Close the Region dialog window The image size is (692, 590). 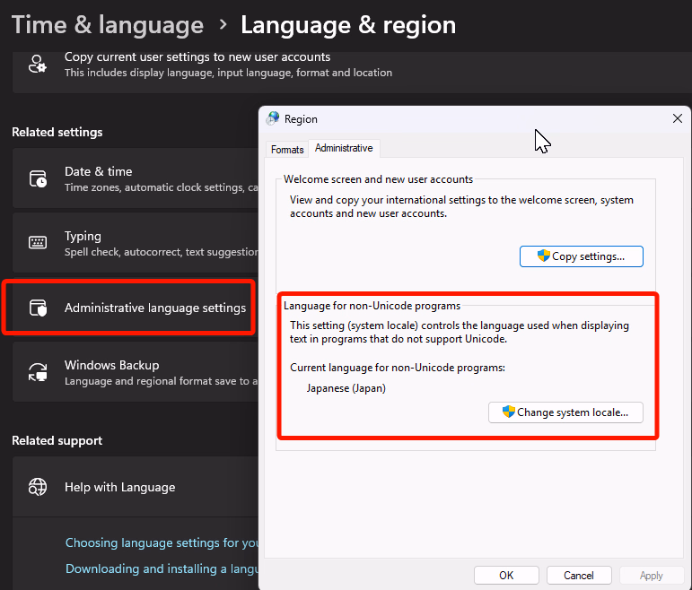[677, 118]
